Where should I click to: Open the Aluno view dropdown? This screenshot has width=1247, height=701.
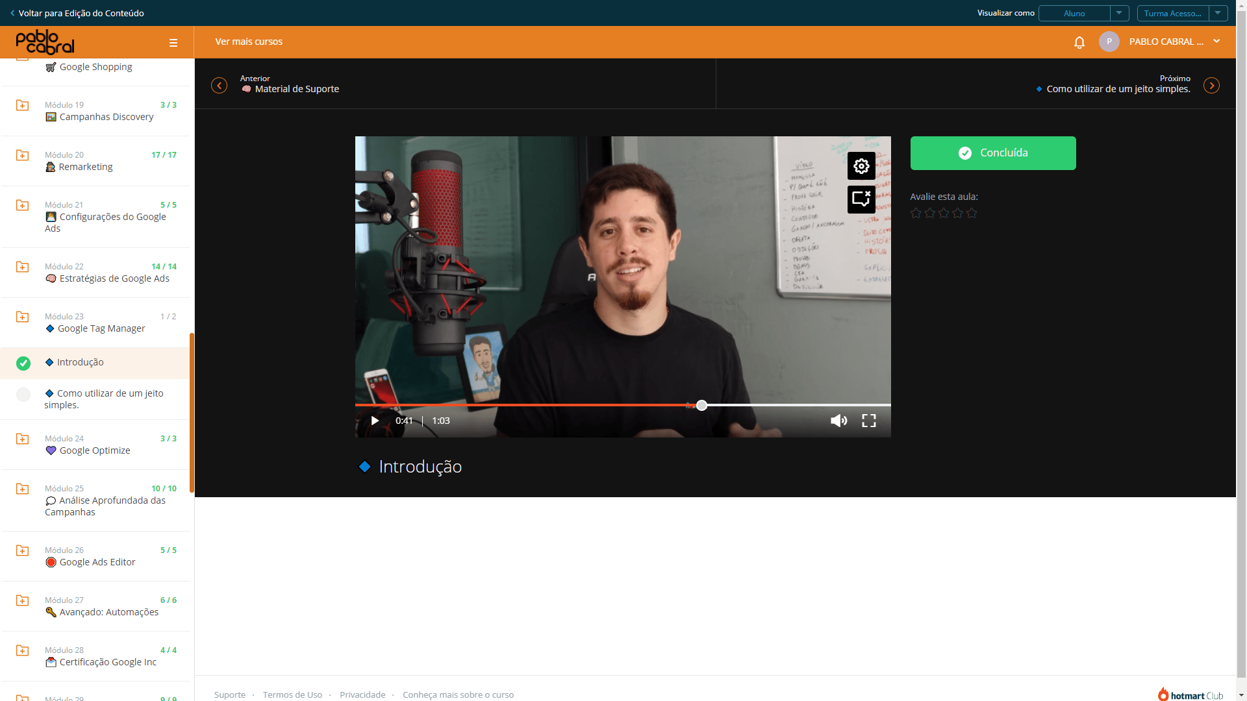pyautogui.click(x=1083, y=13)
